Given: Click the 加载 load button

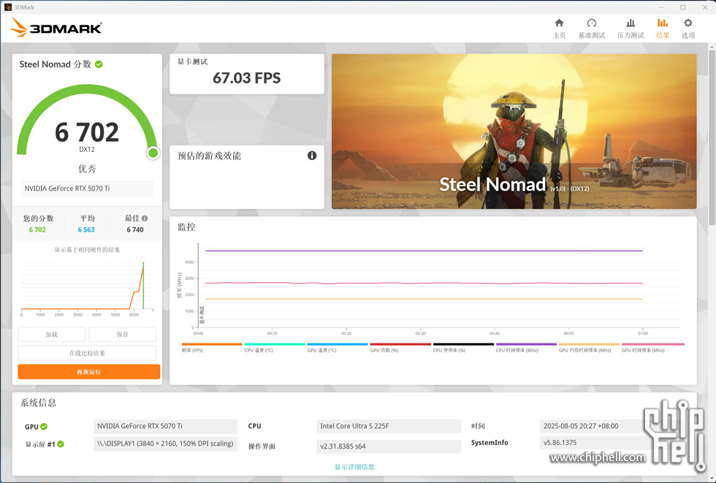Looking at the screenshot, I should point(52,334).
